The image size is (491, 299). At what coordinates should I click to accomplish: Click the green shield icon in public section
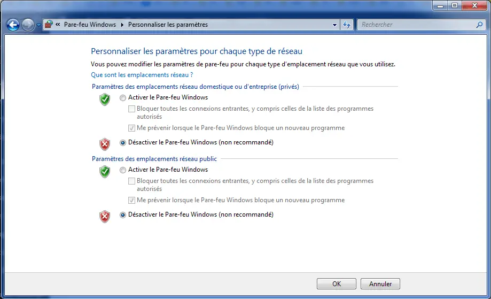coord(105,172)
